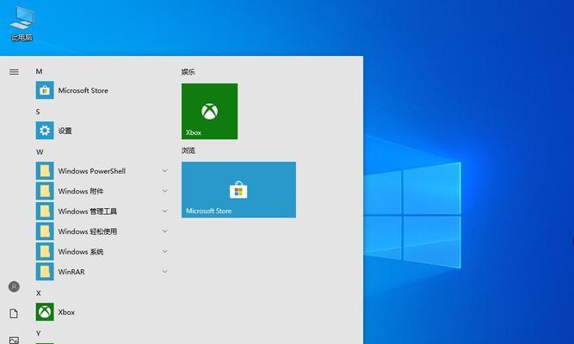
Task: Select the Microsoft Store text in the app list
Action: click(83, 90)
